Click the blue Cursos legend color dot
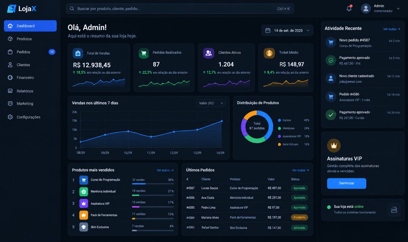The width and height of the screenshot is (408, 242). point(279,120)
